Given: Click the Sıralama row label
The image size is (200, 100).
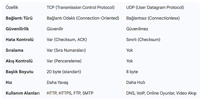Looking at the screenshot, I should 14,50.
